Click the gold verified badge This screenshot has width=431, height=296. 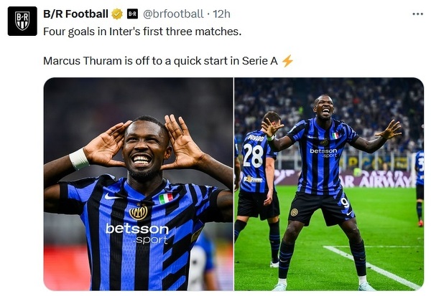(117, 14)
